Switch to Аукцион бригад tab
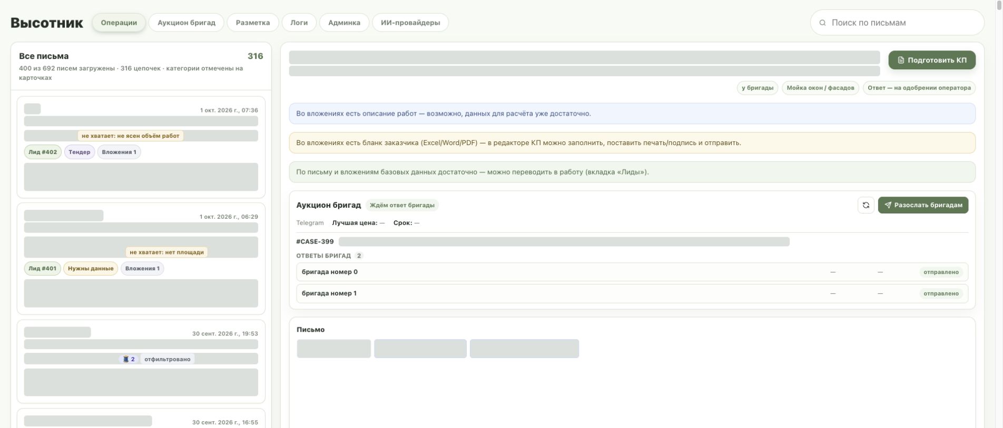 186,23
